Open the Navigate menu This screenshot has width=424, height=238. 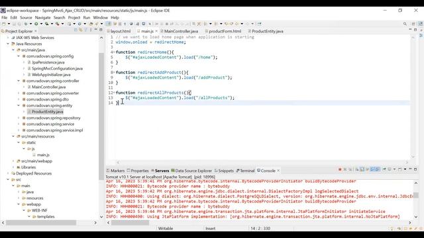[42, 18]
